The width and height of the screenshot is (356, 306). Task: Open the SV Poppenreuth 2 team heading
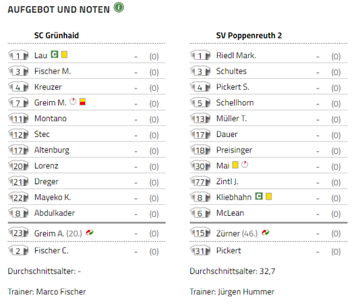coord(249,36)
